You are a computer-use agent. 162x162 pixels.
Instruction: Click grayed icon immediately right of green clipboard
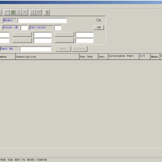pyautogui.click(x=19, y=13)
